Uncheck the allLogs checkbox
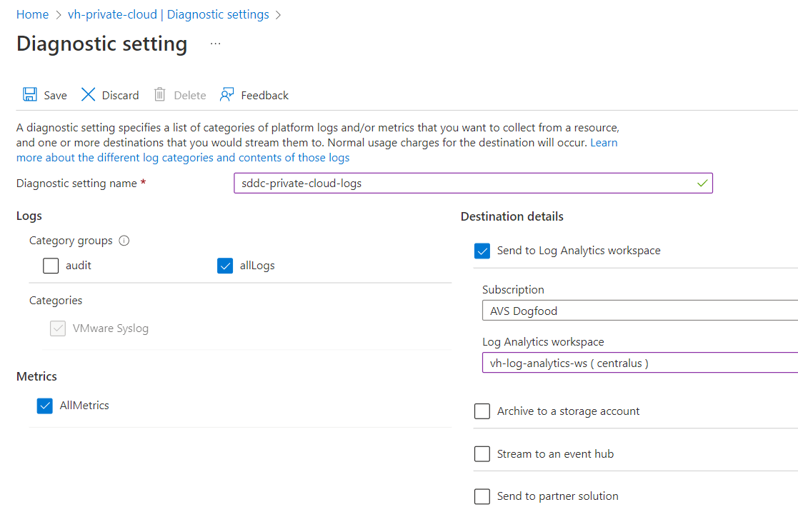 (x=225, y=266)
